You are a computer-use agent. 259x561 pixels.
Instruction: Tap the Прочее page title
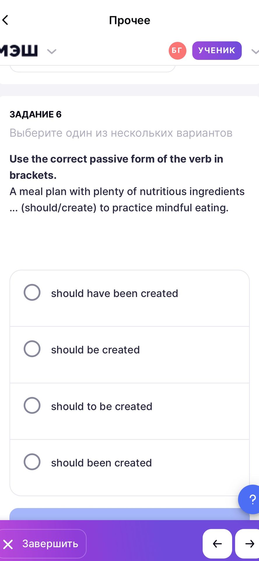click(129, 20)
